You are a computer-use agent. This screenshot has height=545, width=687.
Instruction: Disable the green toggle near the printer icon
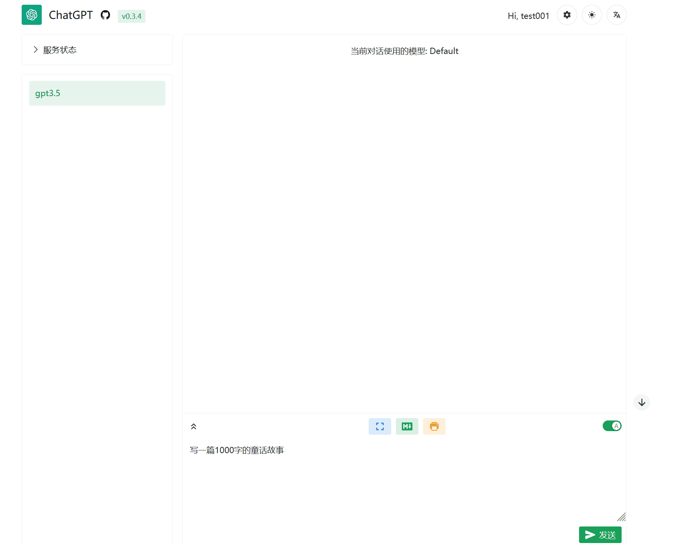click(612, 426)
